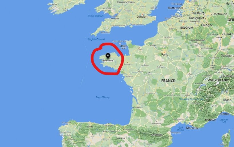Select the Marseille city label
This screenshot has height=147, width=234.
(192, 128)
